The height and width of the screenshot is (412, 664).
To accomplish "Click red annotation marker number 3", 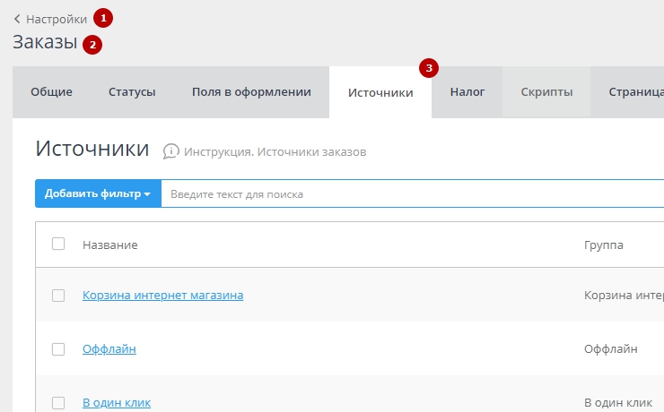I will (429, 68).
